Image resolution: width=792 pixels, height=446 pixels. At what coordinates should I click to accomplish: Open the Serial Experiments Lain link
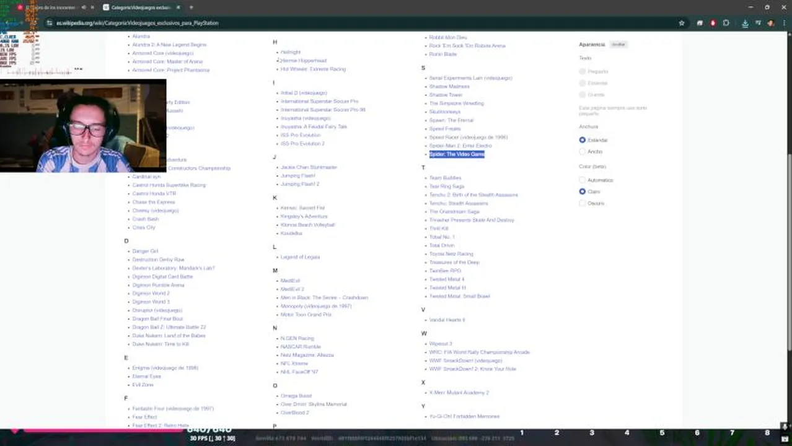click(x=471, y=78)
